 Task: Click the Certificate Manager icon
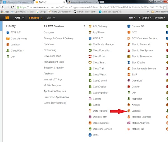(x=90, y=44)
